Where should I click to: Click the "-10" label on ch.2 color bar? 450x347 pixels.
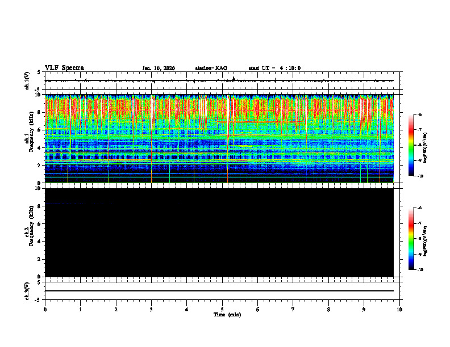(420, 270)
